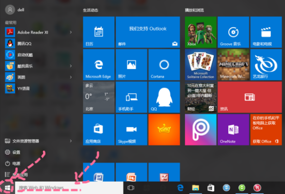Launch the OneNote tile

tap(233, 130)
